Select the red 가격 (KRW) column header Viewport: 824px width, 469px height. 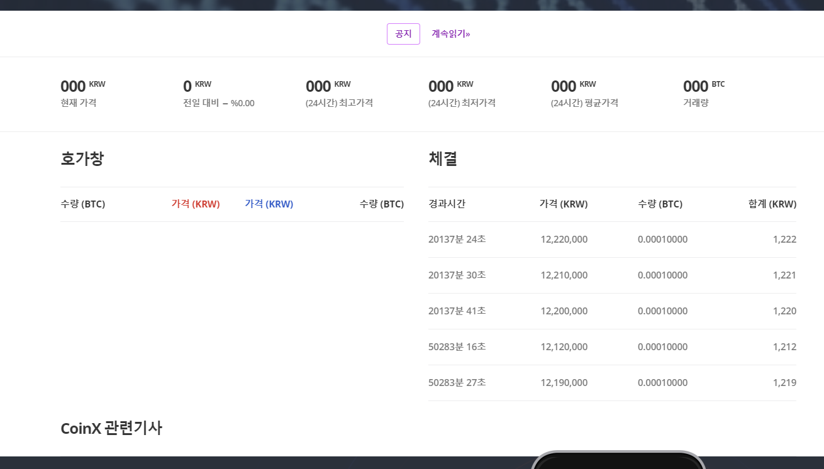pyautogui.click(x=196, y=204)
